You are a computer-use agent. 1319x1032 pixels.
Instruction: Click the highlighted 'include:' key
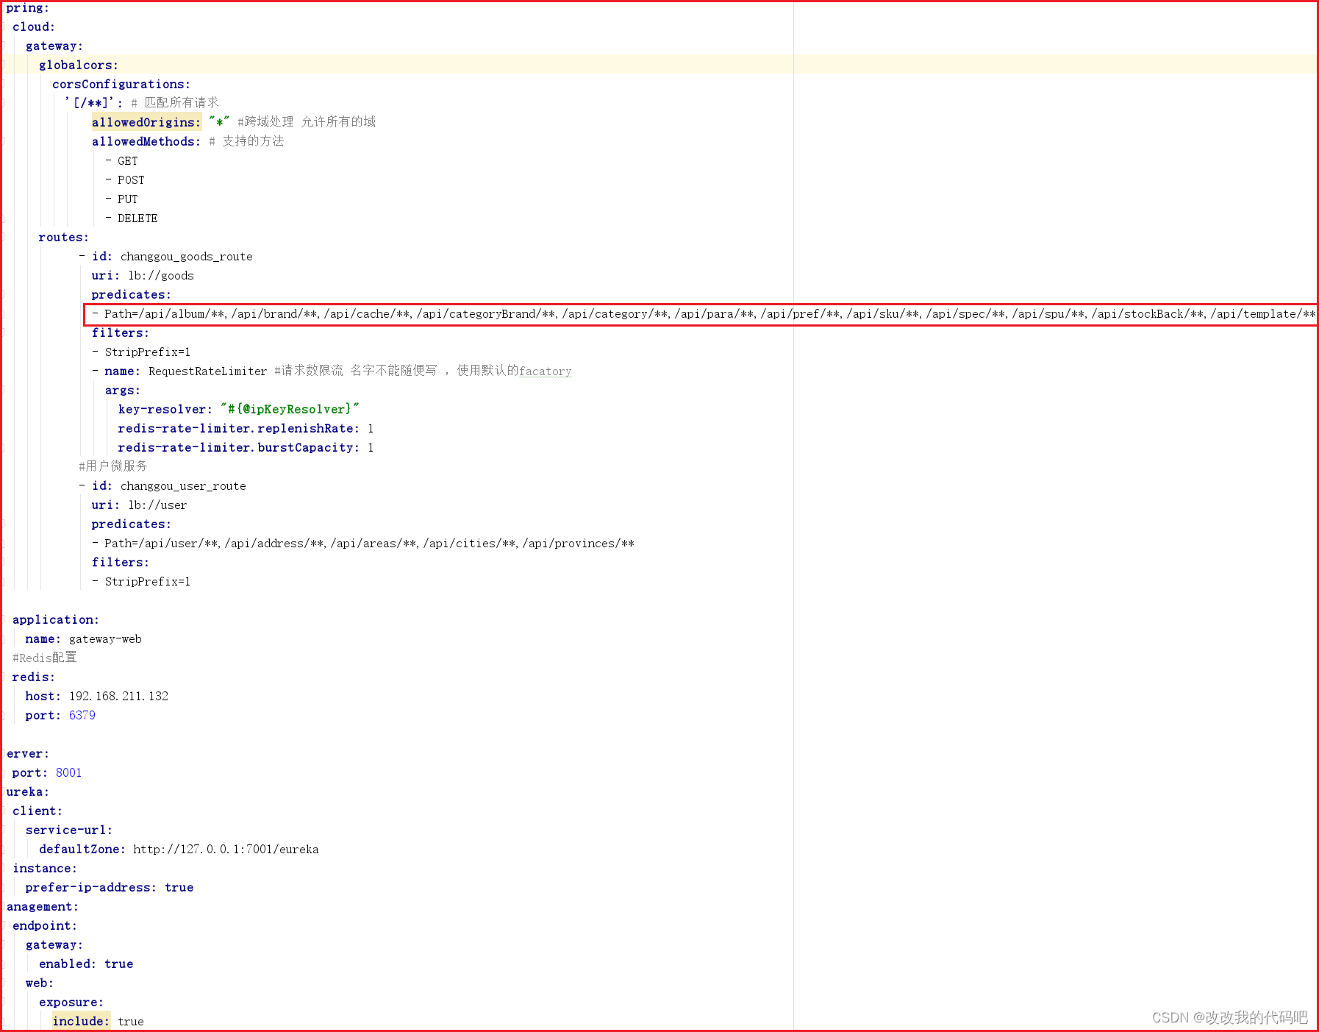[81, 1021]
